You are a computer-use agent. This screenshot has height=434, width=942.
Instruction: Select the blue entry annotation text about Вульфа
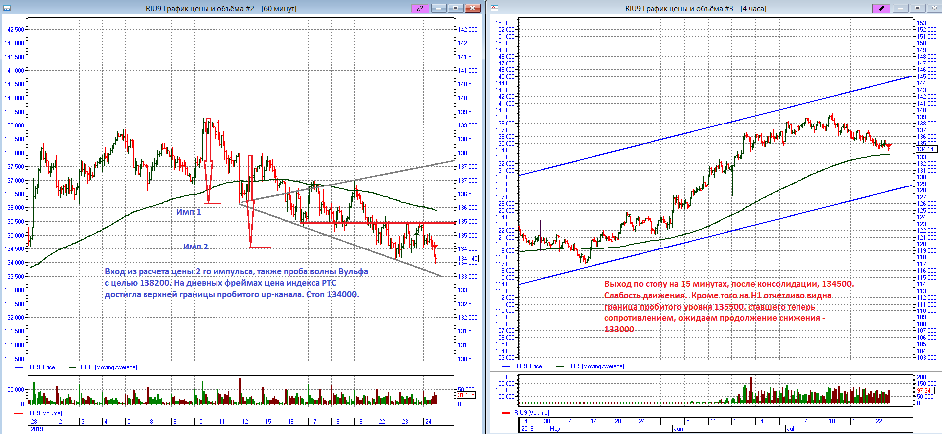coord(236,283)
